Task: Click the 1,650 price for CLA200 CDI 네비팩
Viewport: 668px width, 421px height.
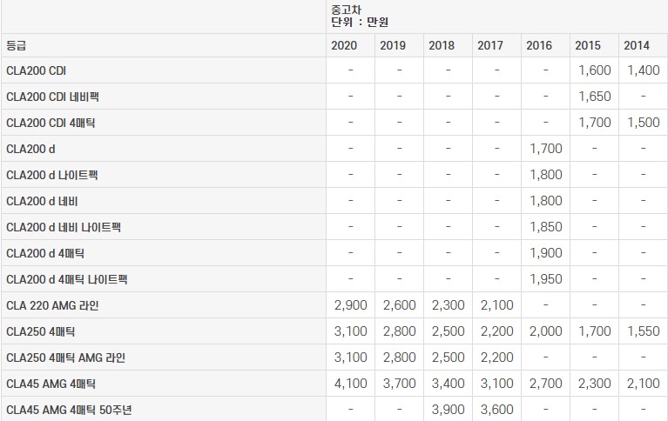Action: point(595,97)
